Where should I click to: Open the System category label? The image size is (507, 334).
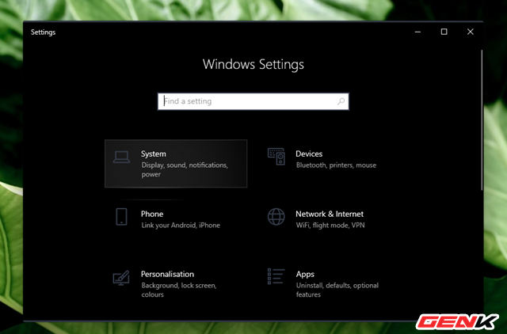(154, 154)
